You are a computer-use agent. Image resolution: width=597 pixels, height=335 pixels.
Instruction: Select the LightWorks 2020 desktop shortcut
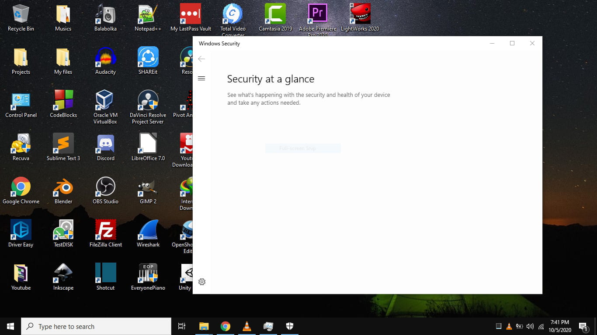click(360, 18)
